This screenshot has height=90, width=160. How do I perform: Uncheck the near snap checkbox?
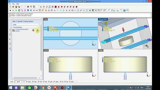click(x=33, y=82)
